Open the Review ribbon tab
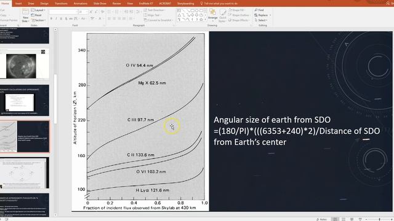The height and width of the screenshot is (221, 394). coord(116,4)
